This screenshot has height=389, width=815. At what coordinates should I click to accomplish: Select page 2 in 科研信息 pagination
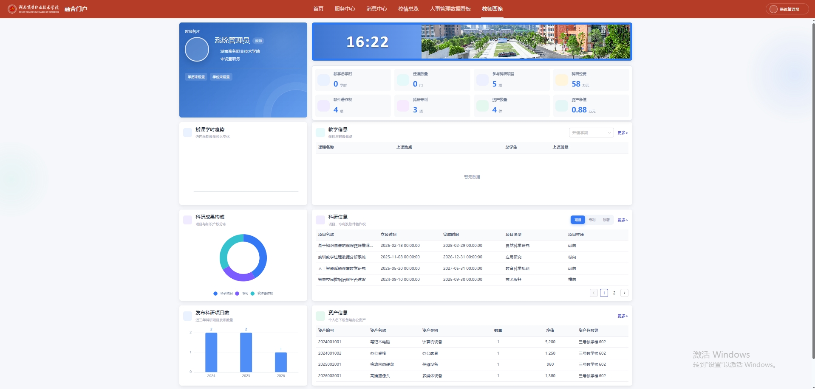click(x=614, y=293)
